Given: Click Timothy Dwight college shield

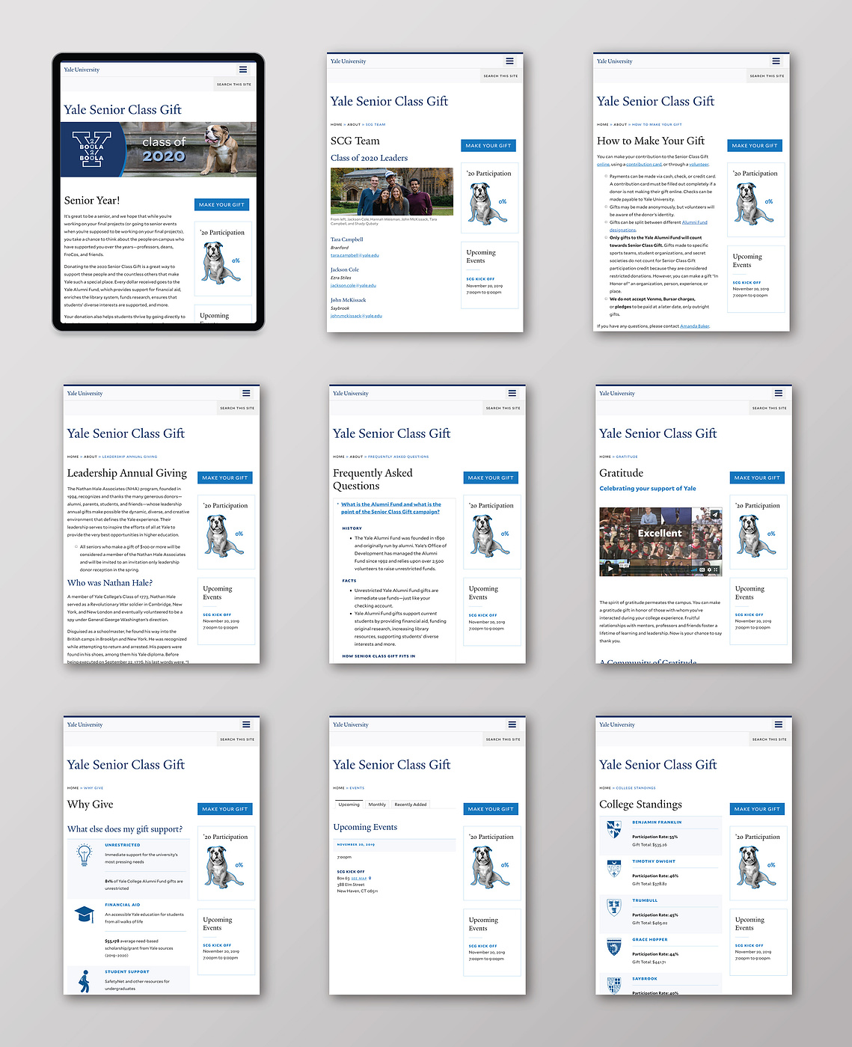Looking at the screenshot, I should pyautogui.click(x=614, y=869).
